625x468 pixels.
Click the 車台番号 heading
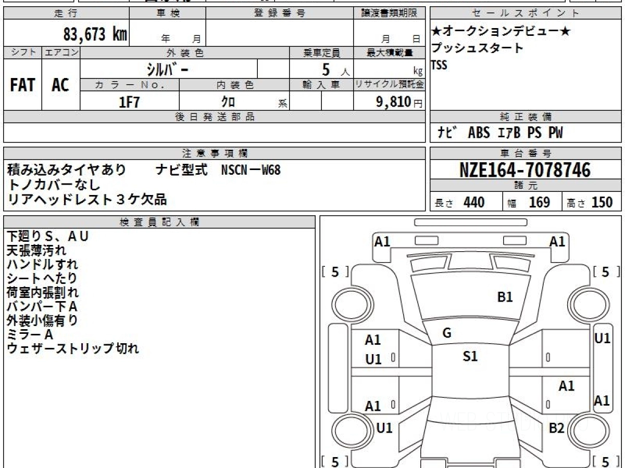pyautogui.click(x=526, y=153)
